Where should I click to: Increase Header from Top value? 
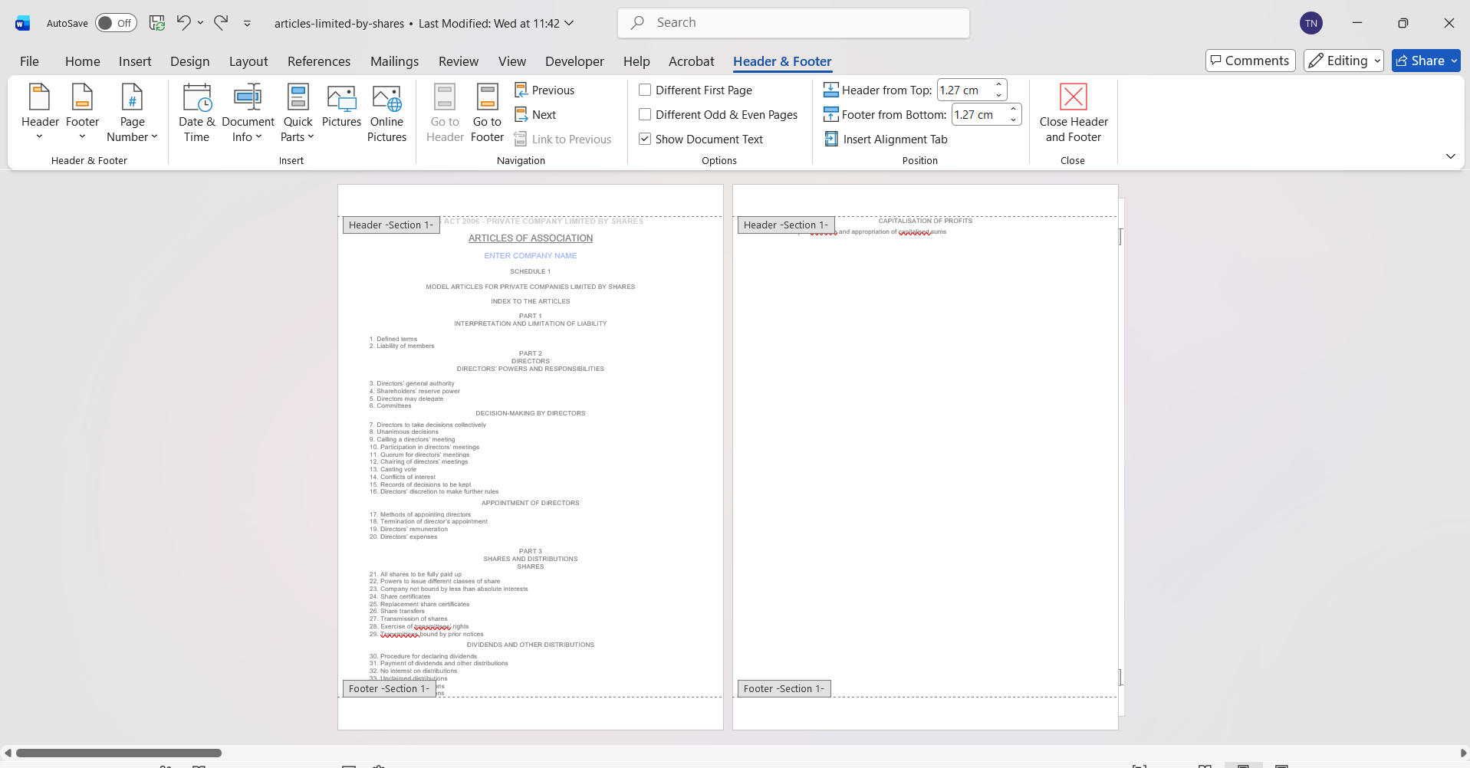click(x=998, y=84)
